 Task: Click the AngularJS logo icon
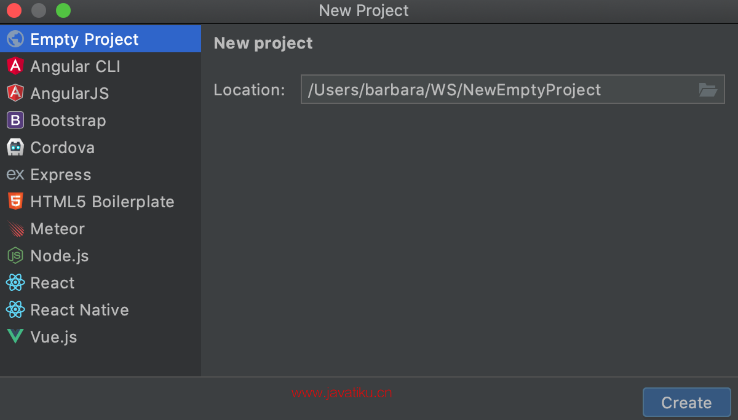[x=15, y=93]
